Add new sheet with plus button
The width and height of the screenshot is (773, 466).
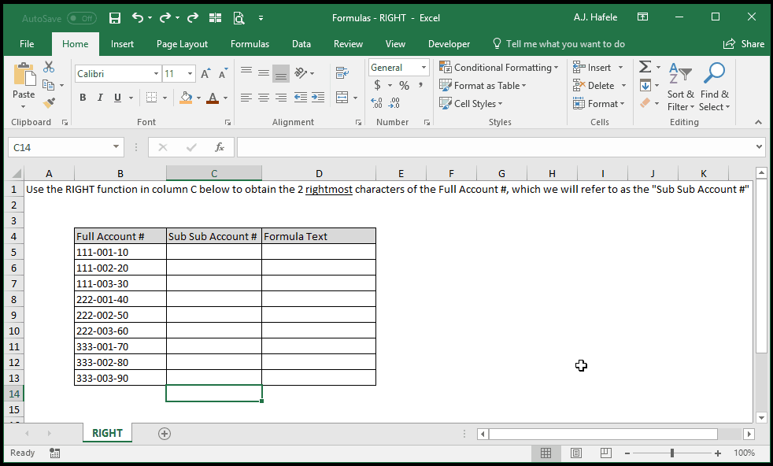[165, 434]
